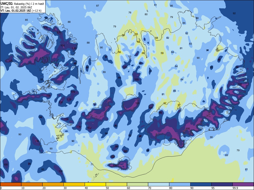This screenshot has height=190, width=254.
Task: Pick the purple above-99.9 legend swatch
Action: click(x=243, y=184)
